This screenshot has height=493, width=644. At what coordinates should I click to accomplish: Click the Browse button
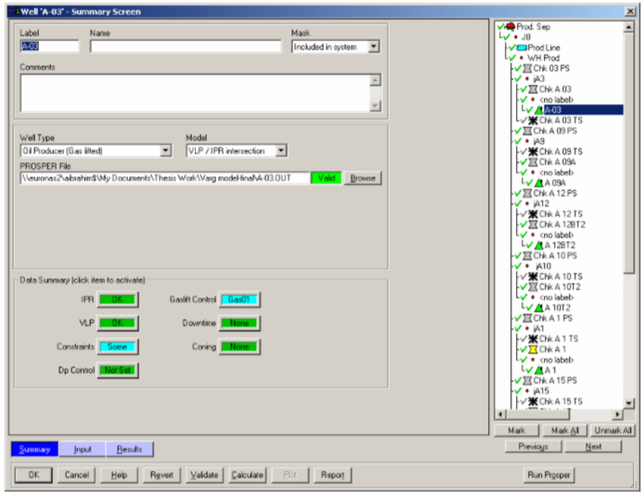point(363,178)
